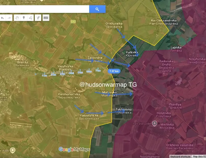Open the add directions tool
The image size is (206, 158).
38,18
